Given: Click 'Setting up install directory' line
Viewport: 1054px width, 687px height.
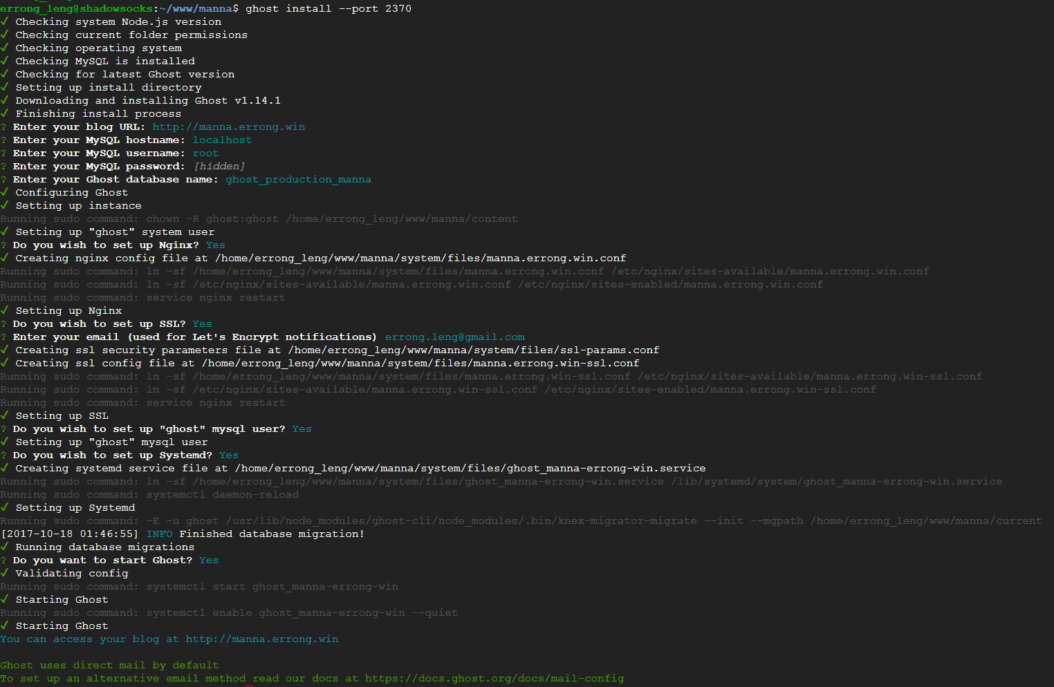Looking at the screenshot, I should click(102, 87).
